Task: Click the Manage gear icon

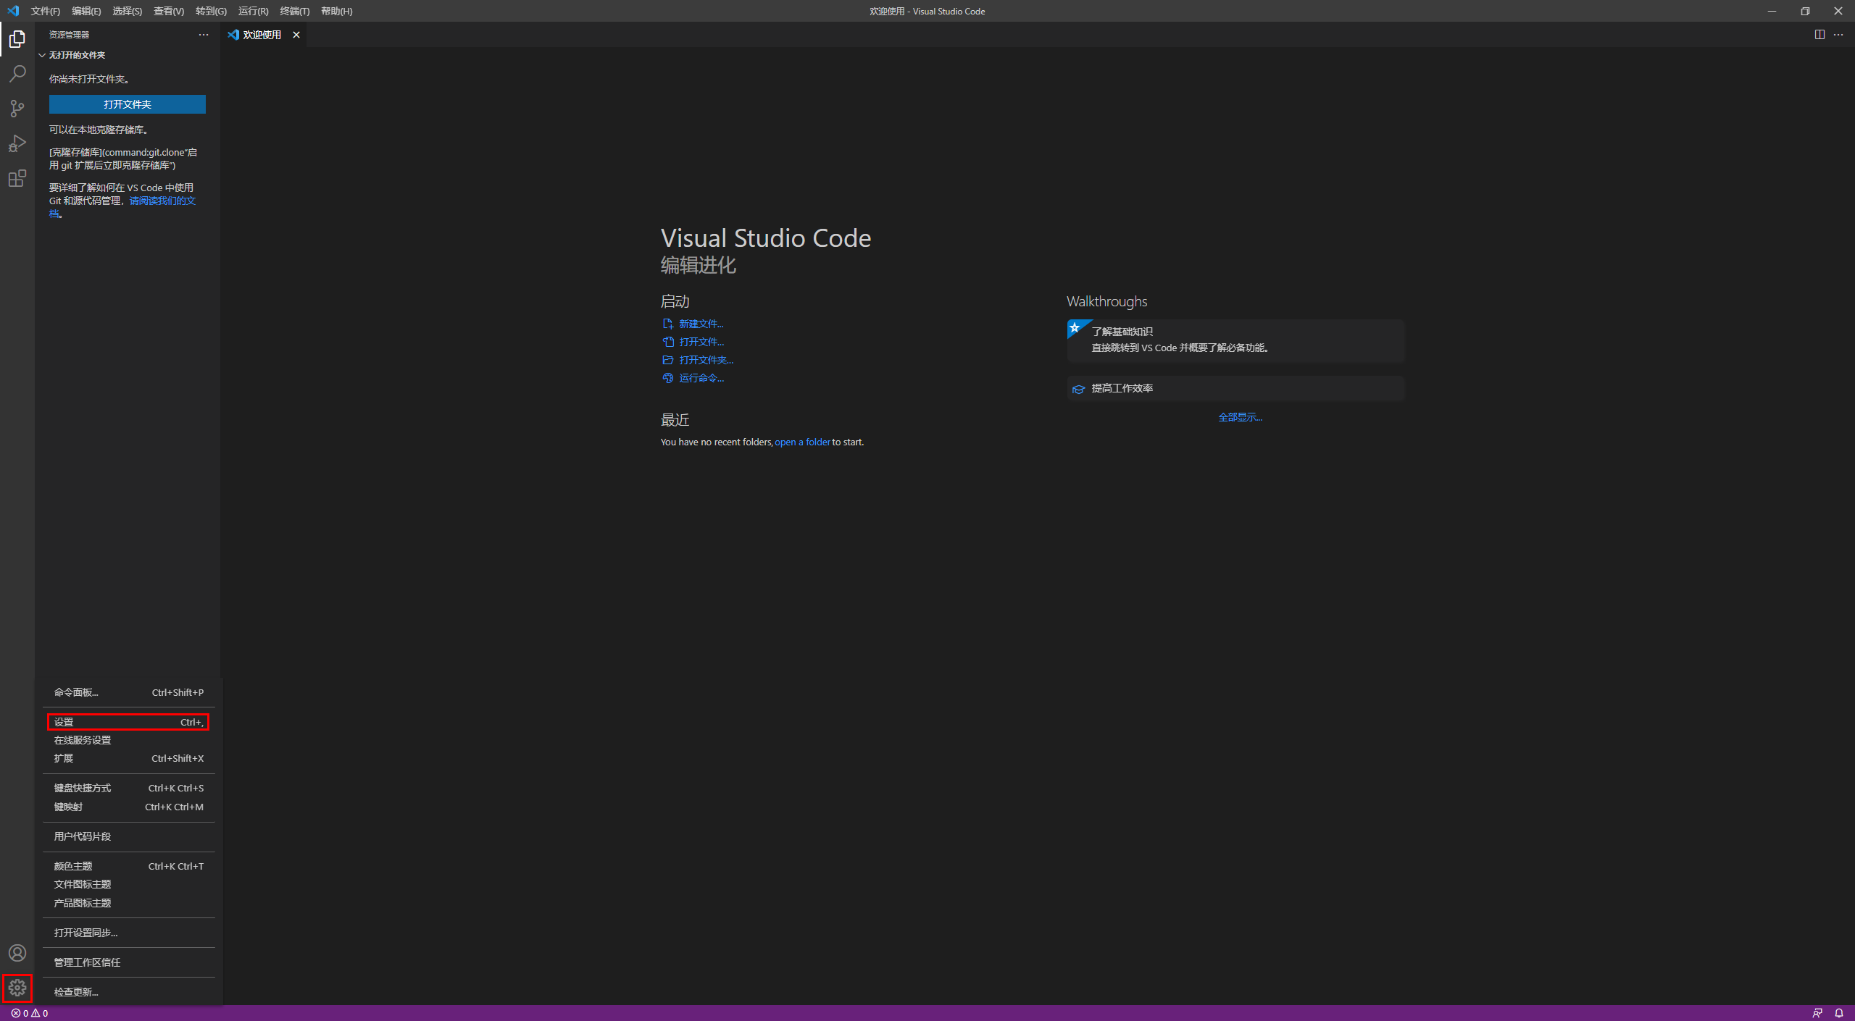Action: pyautogui.click(x=17, y=988)
